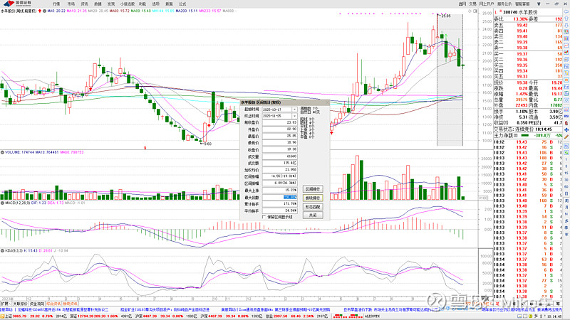Click the MA10 value label

click(x=77, y=11)
